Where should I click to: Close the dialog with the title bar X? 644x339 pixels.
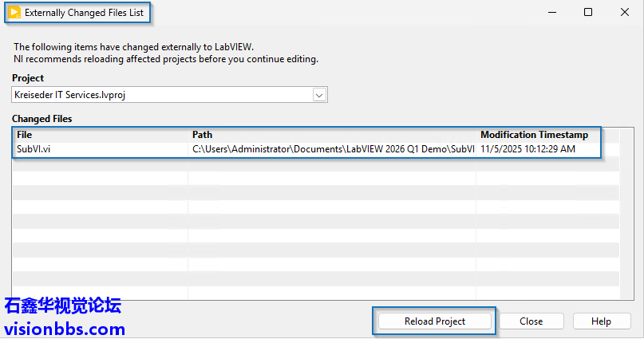coord(626,13)
